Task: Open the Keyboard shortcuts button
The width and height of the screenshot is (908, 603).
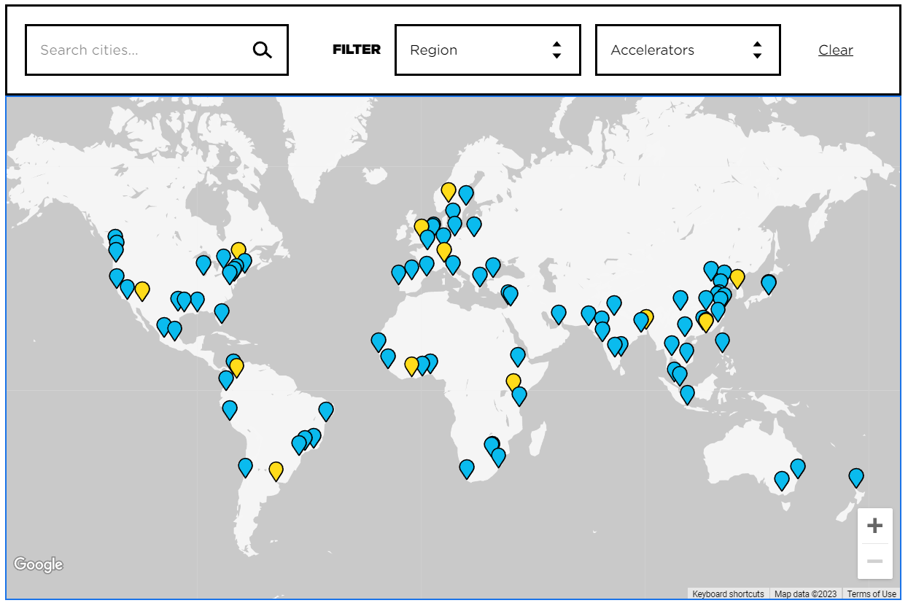Action: click(x=728, y=594)
